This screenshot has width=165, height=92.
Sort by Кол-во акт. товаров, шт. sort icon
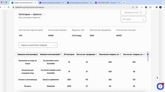point(144,54)
